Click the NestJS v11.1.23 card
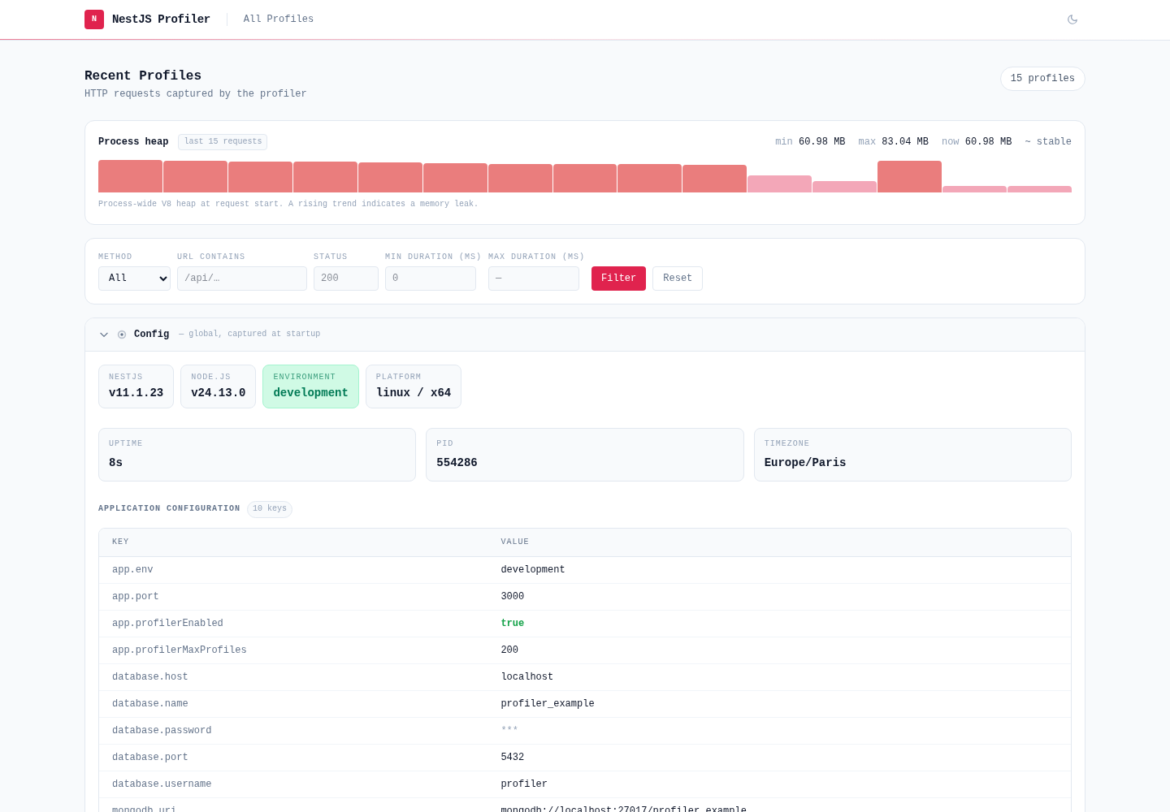 click(x=136, y=387)
